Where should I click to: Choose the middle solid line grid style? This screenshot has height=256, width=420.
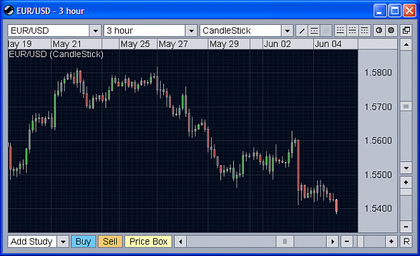[353, 31]
